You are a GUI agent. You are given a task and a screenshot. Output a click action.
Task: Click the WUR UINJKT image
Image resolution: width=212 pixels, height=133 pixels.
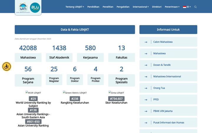(x=33, y=93)
